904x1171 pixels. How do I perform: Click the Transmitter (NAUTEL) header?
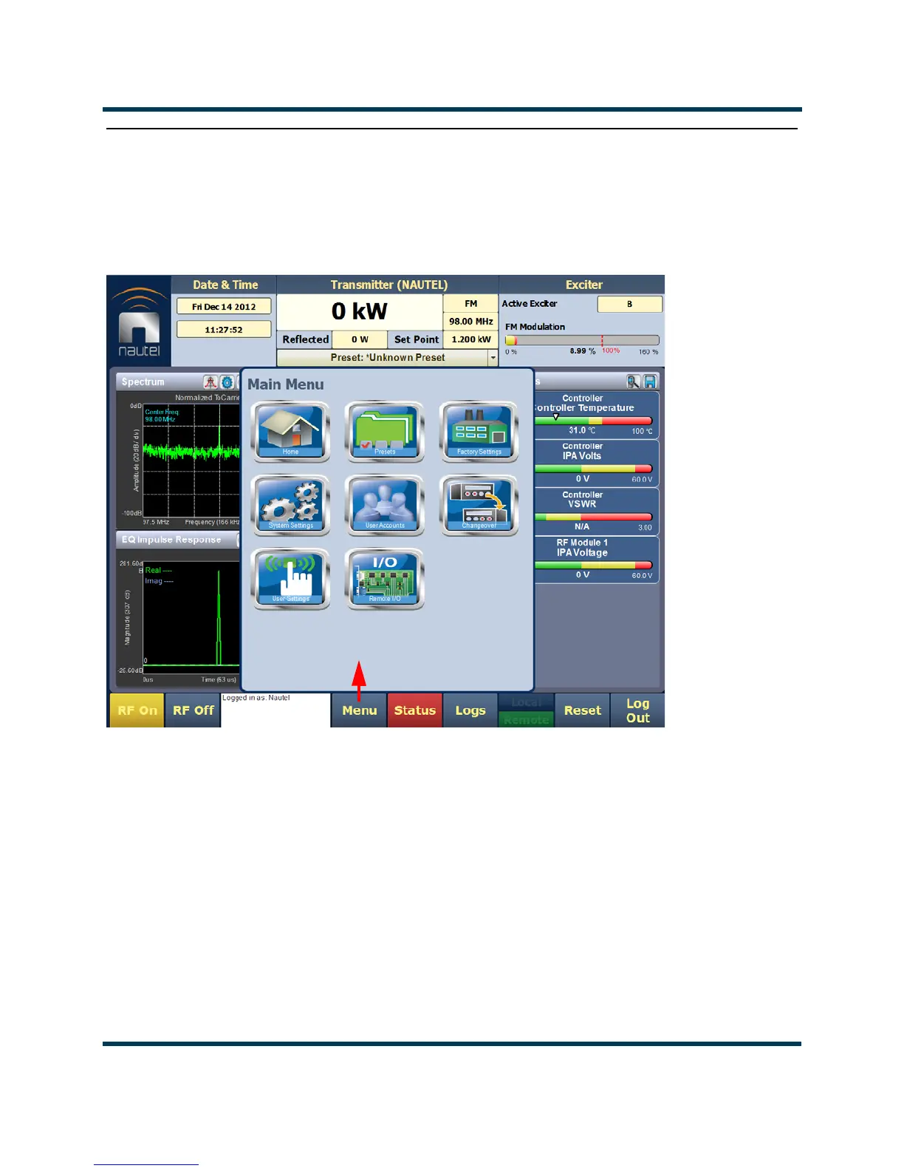point(389,285)
